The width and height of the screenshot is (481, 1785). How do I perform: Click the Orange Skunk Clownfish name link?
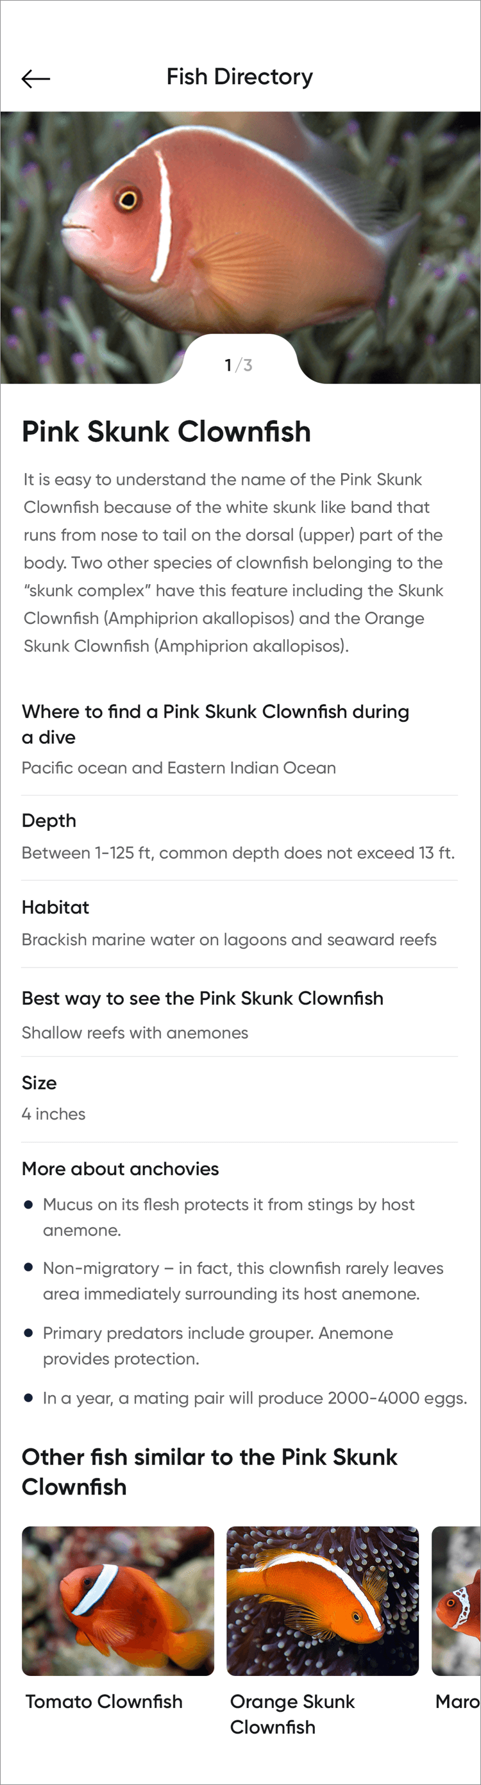[292, 1714]
